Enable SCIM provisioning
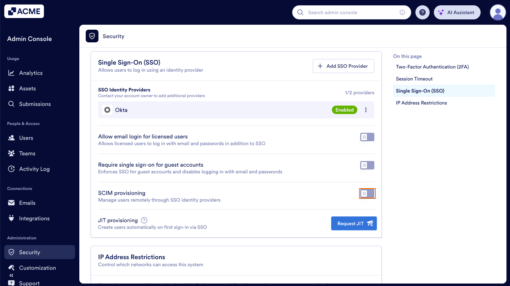The height and width of the screenshot is (286, 510). (x=367, y=193)
